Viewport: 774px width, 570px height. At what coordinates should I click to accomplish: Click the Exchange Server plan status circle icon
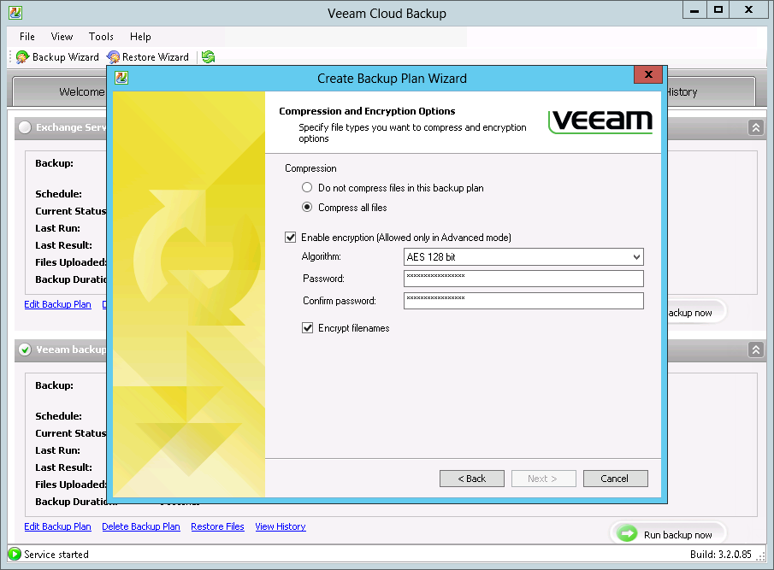[25, 127]
